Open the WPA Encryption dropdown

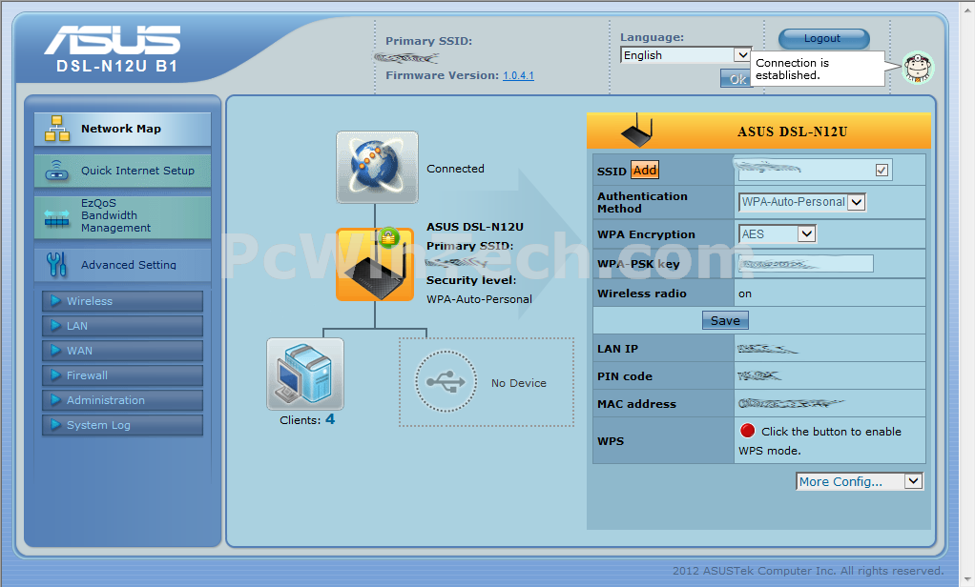[778, 234]
